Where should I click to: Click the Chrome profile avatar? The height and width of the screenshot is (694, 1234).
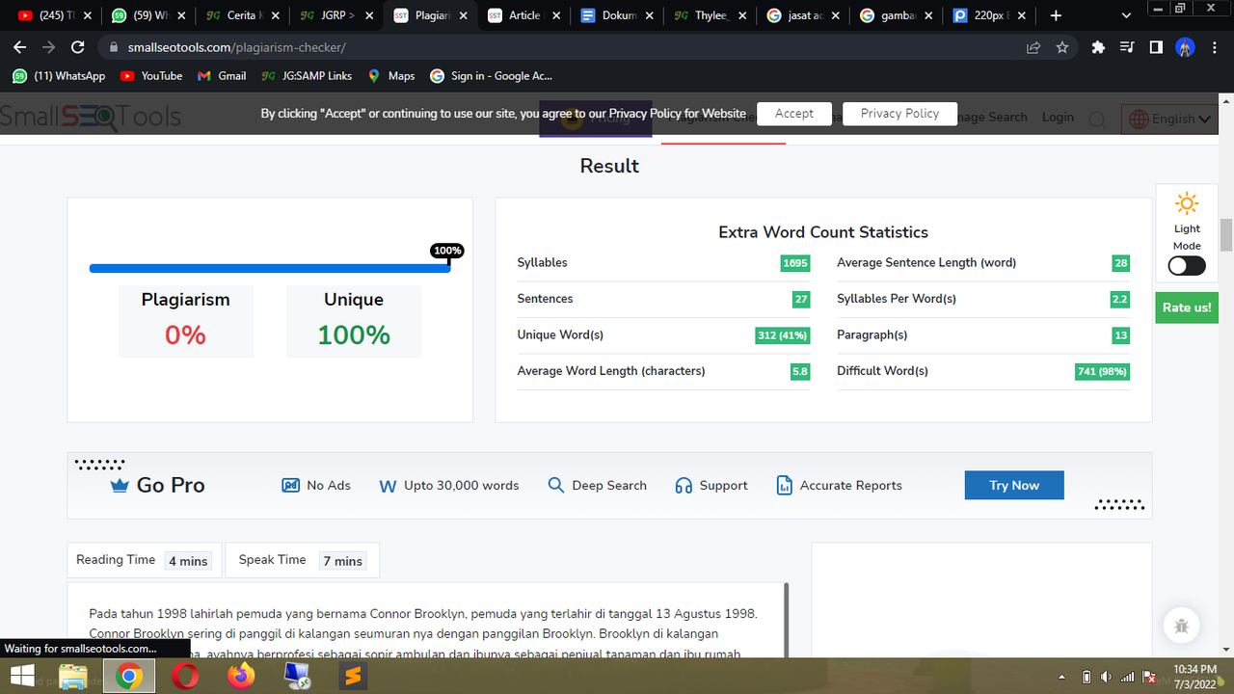[x=1186, y=47]
